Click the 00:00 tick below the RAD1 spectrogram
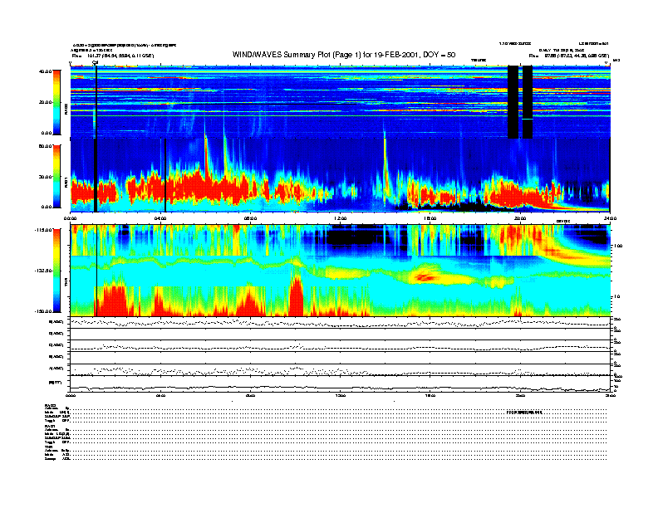 click(x=70, y=218)
